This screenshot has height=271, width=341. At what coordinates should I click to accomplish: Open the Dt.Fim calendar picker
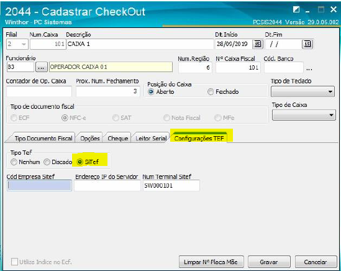tap(307, 44)
